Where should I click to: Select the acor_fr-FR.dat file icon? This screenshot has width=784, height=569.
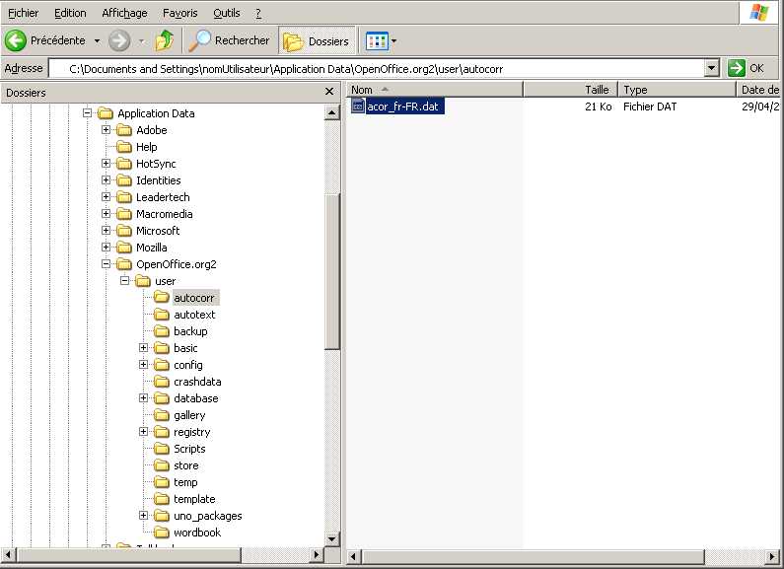(358, 106)
